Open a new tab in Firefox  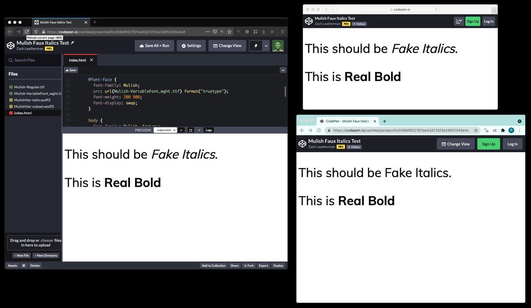(95, 22)
